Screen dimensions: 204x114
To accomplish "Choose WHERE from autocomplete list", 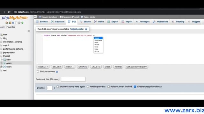I will 98,38.
